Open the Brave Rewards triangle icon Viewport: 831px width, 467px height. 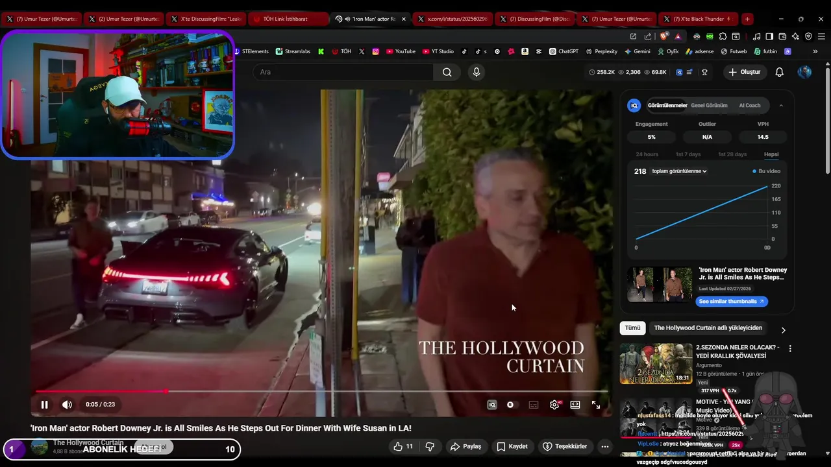pos(678,36)
